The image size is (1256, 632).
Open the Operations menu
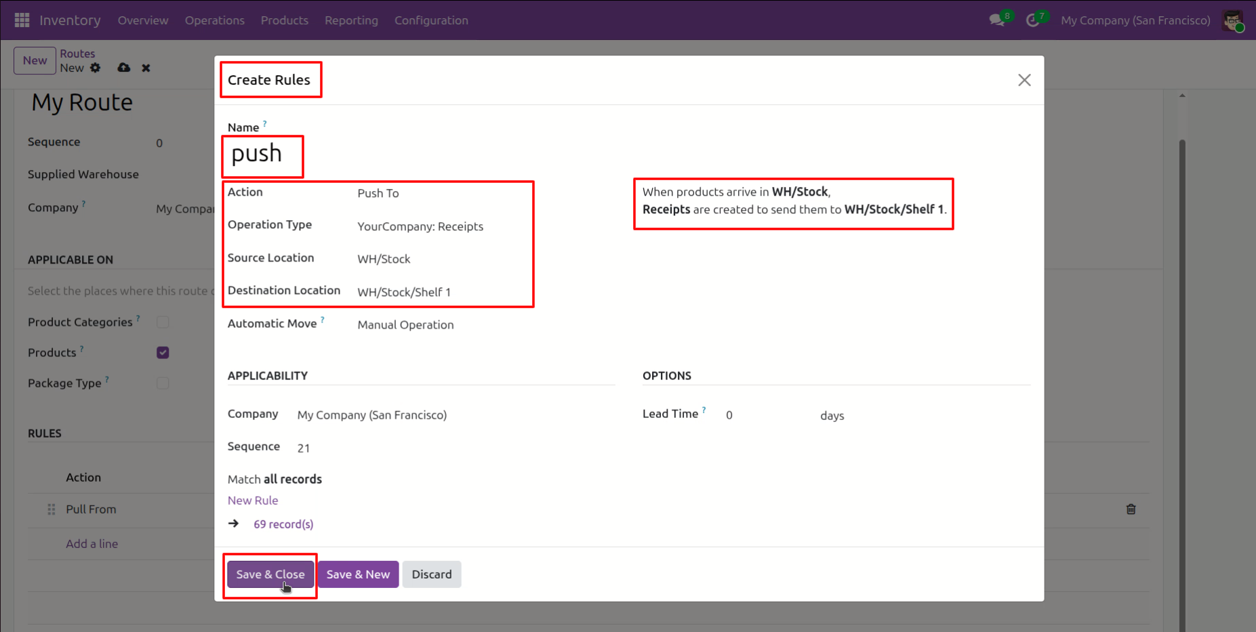click(x=214, y=20)
